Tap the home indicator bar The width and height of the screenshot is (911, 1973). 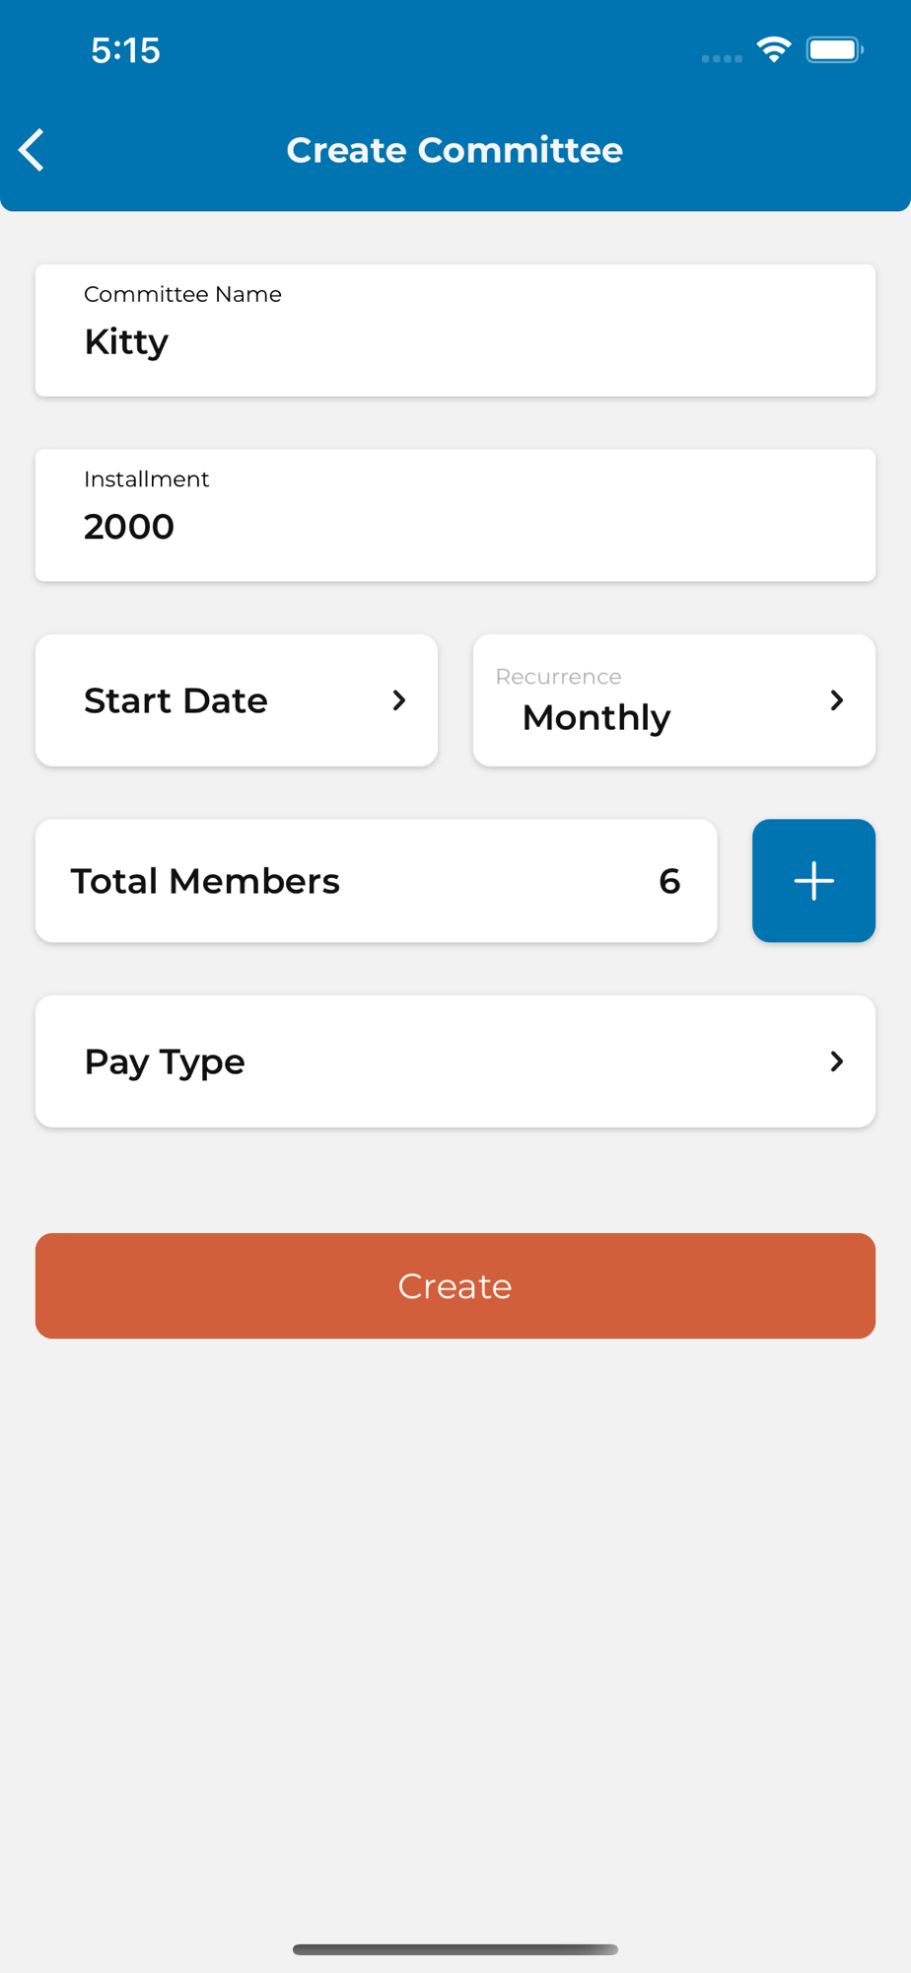pyautogui.click(x=455, y=1949)
